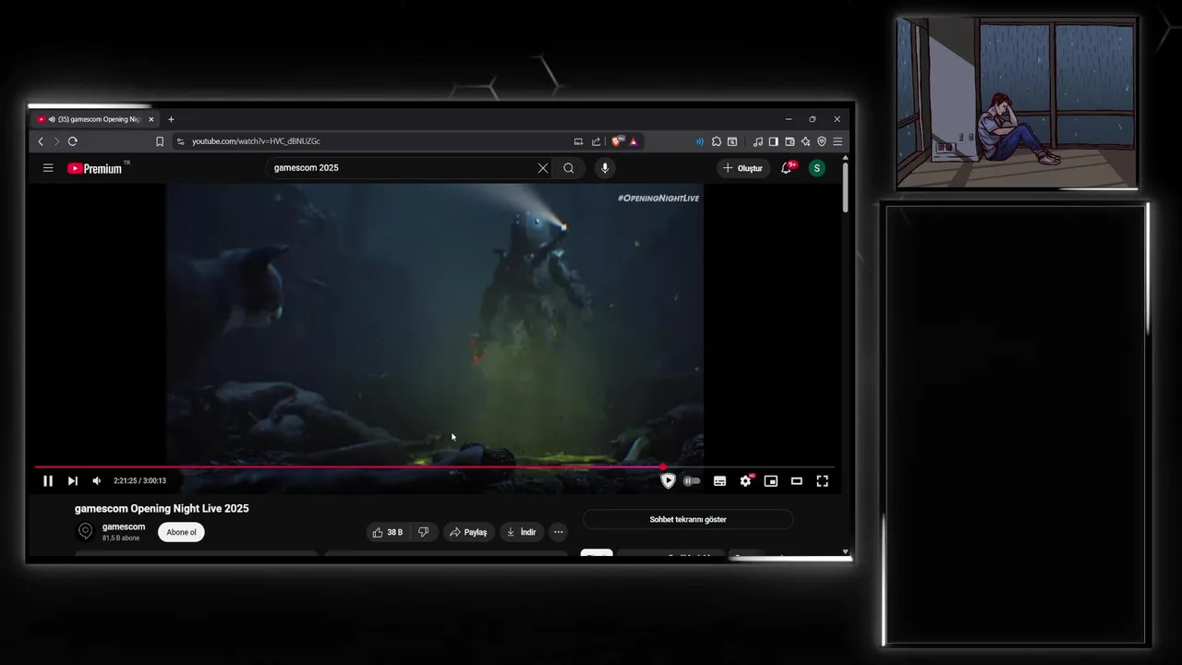Screen dimensions: 1182x665
Task: Click the shield play icon in player
Action: pyautogui.click(x=668, y=480)
